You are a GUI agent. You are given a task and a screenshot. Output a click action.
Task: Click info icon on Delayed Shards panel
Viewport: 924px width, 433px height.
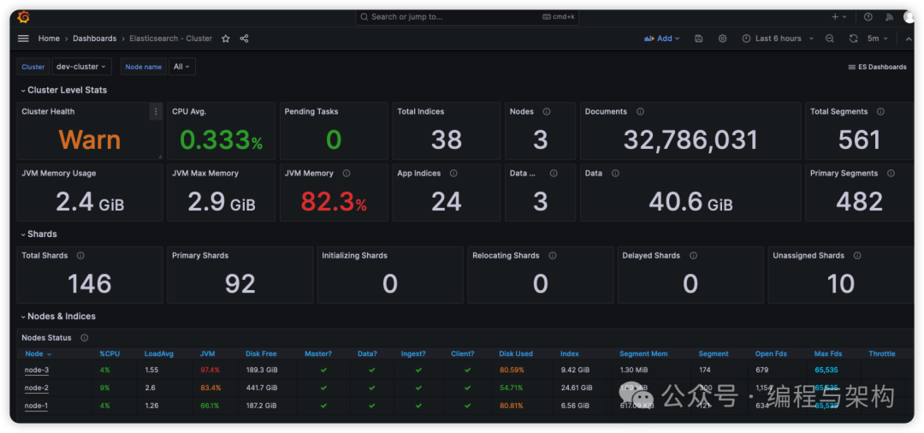coord(693,256)
